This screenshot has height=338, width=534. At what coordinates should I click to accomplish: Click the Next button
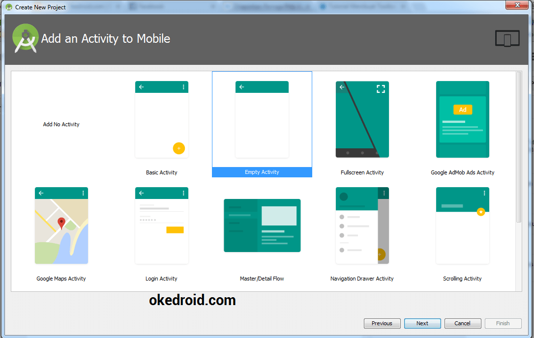422,323
